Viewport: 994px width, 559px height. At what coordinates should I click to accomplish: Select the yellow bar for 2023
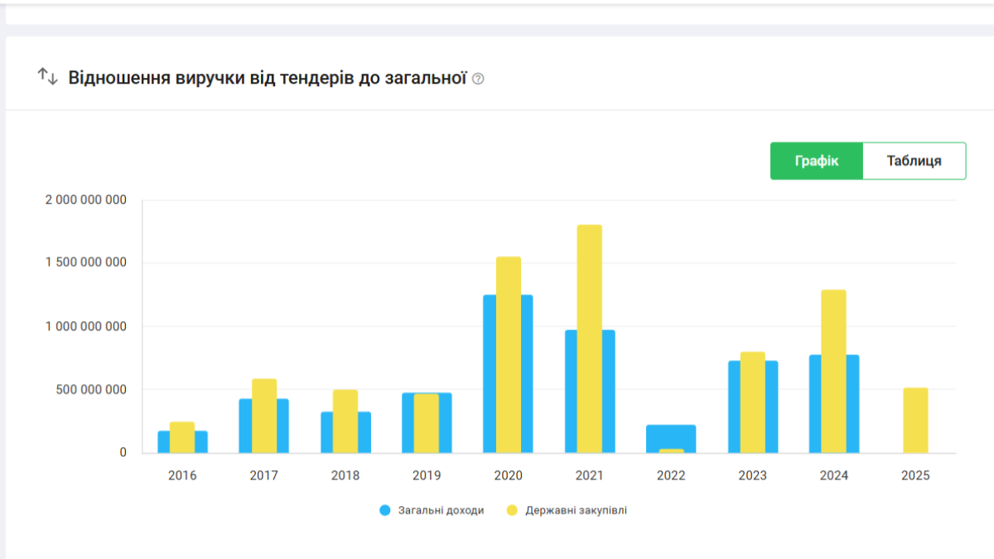752,402
